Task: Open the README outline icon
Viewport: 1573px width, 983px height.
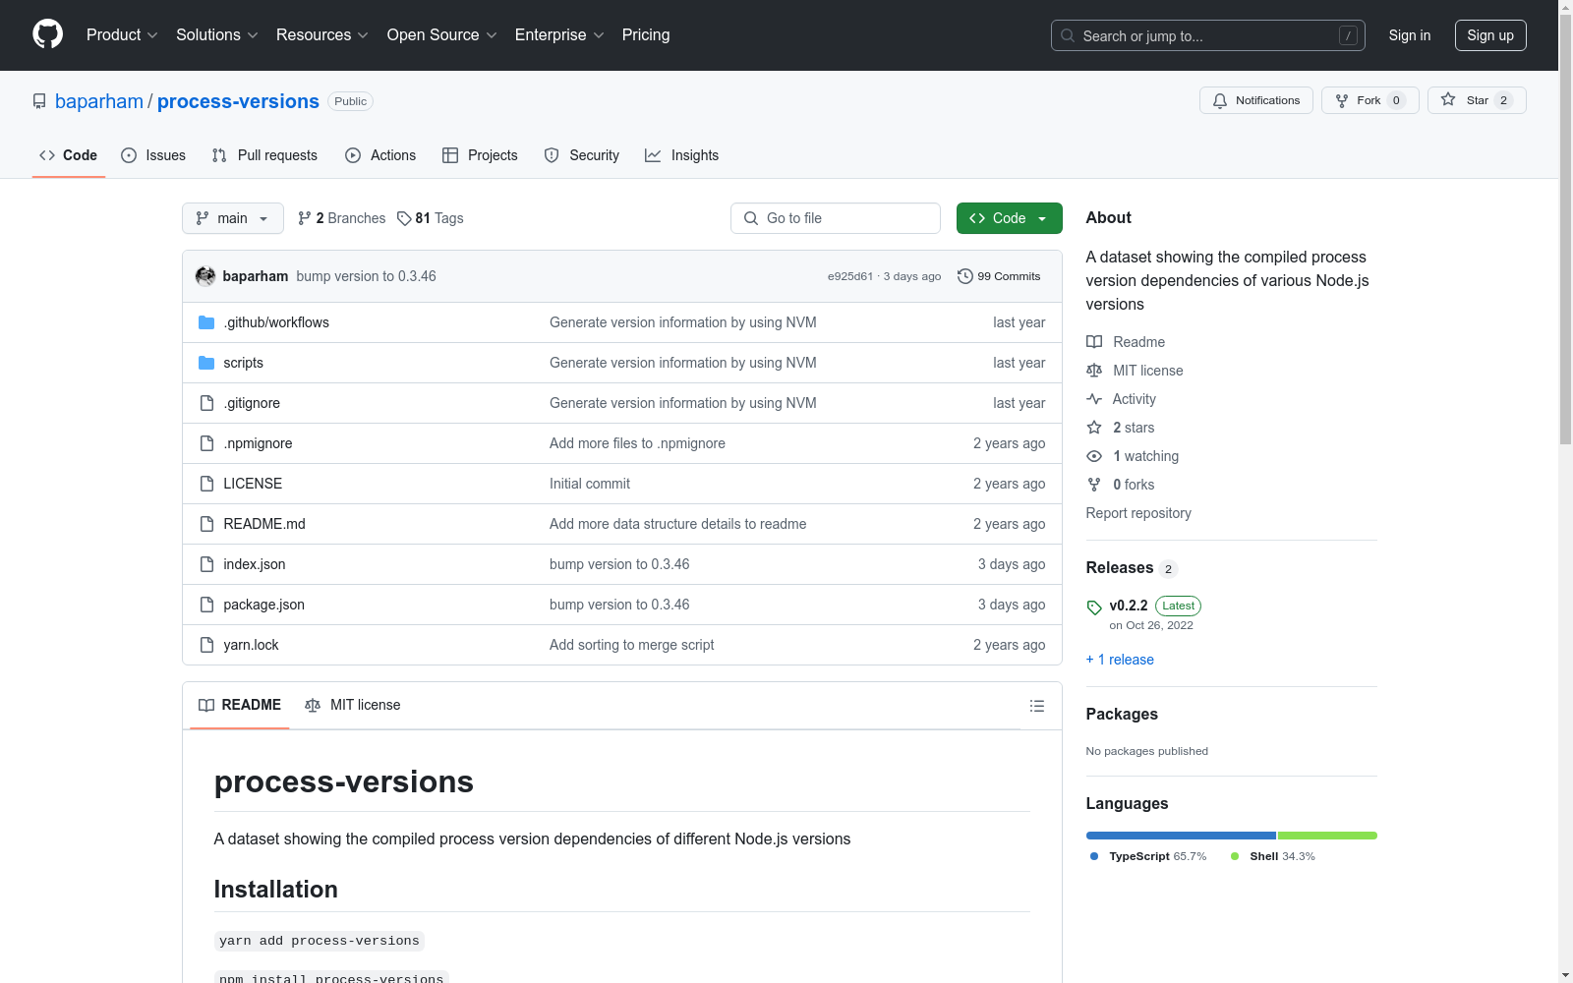Action: 1036,706
